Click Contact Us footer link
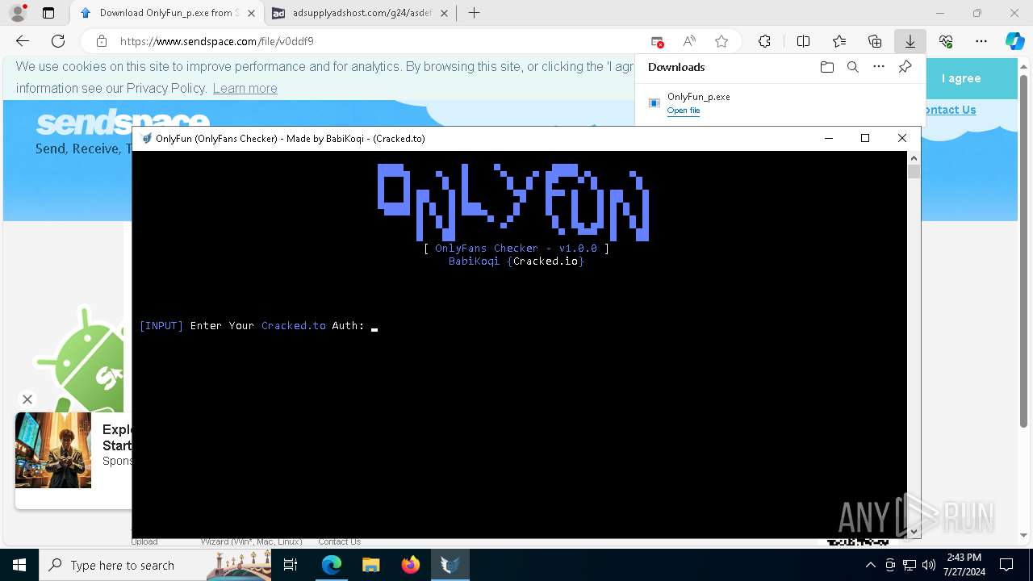 (339, 541)
